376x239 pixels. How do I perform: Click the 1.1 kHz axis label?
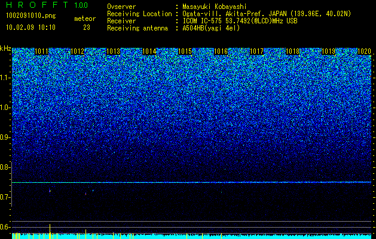coord(5,78)
